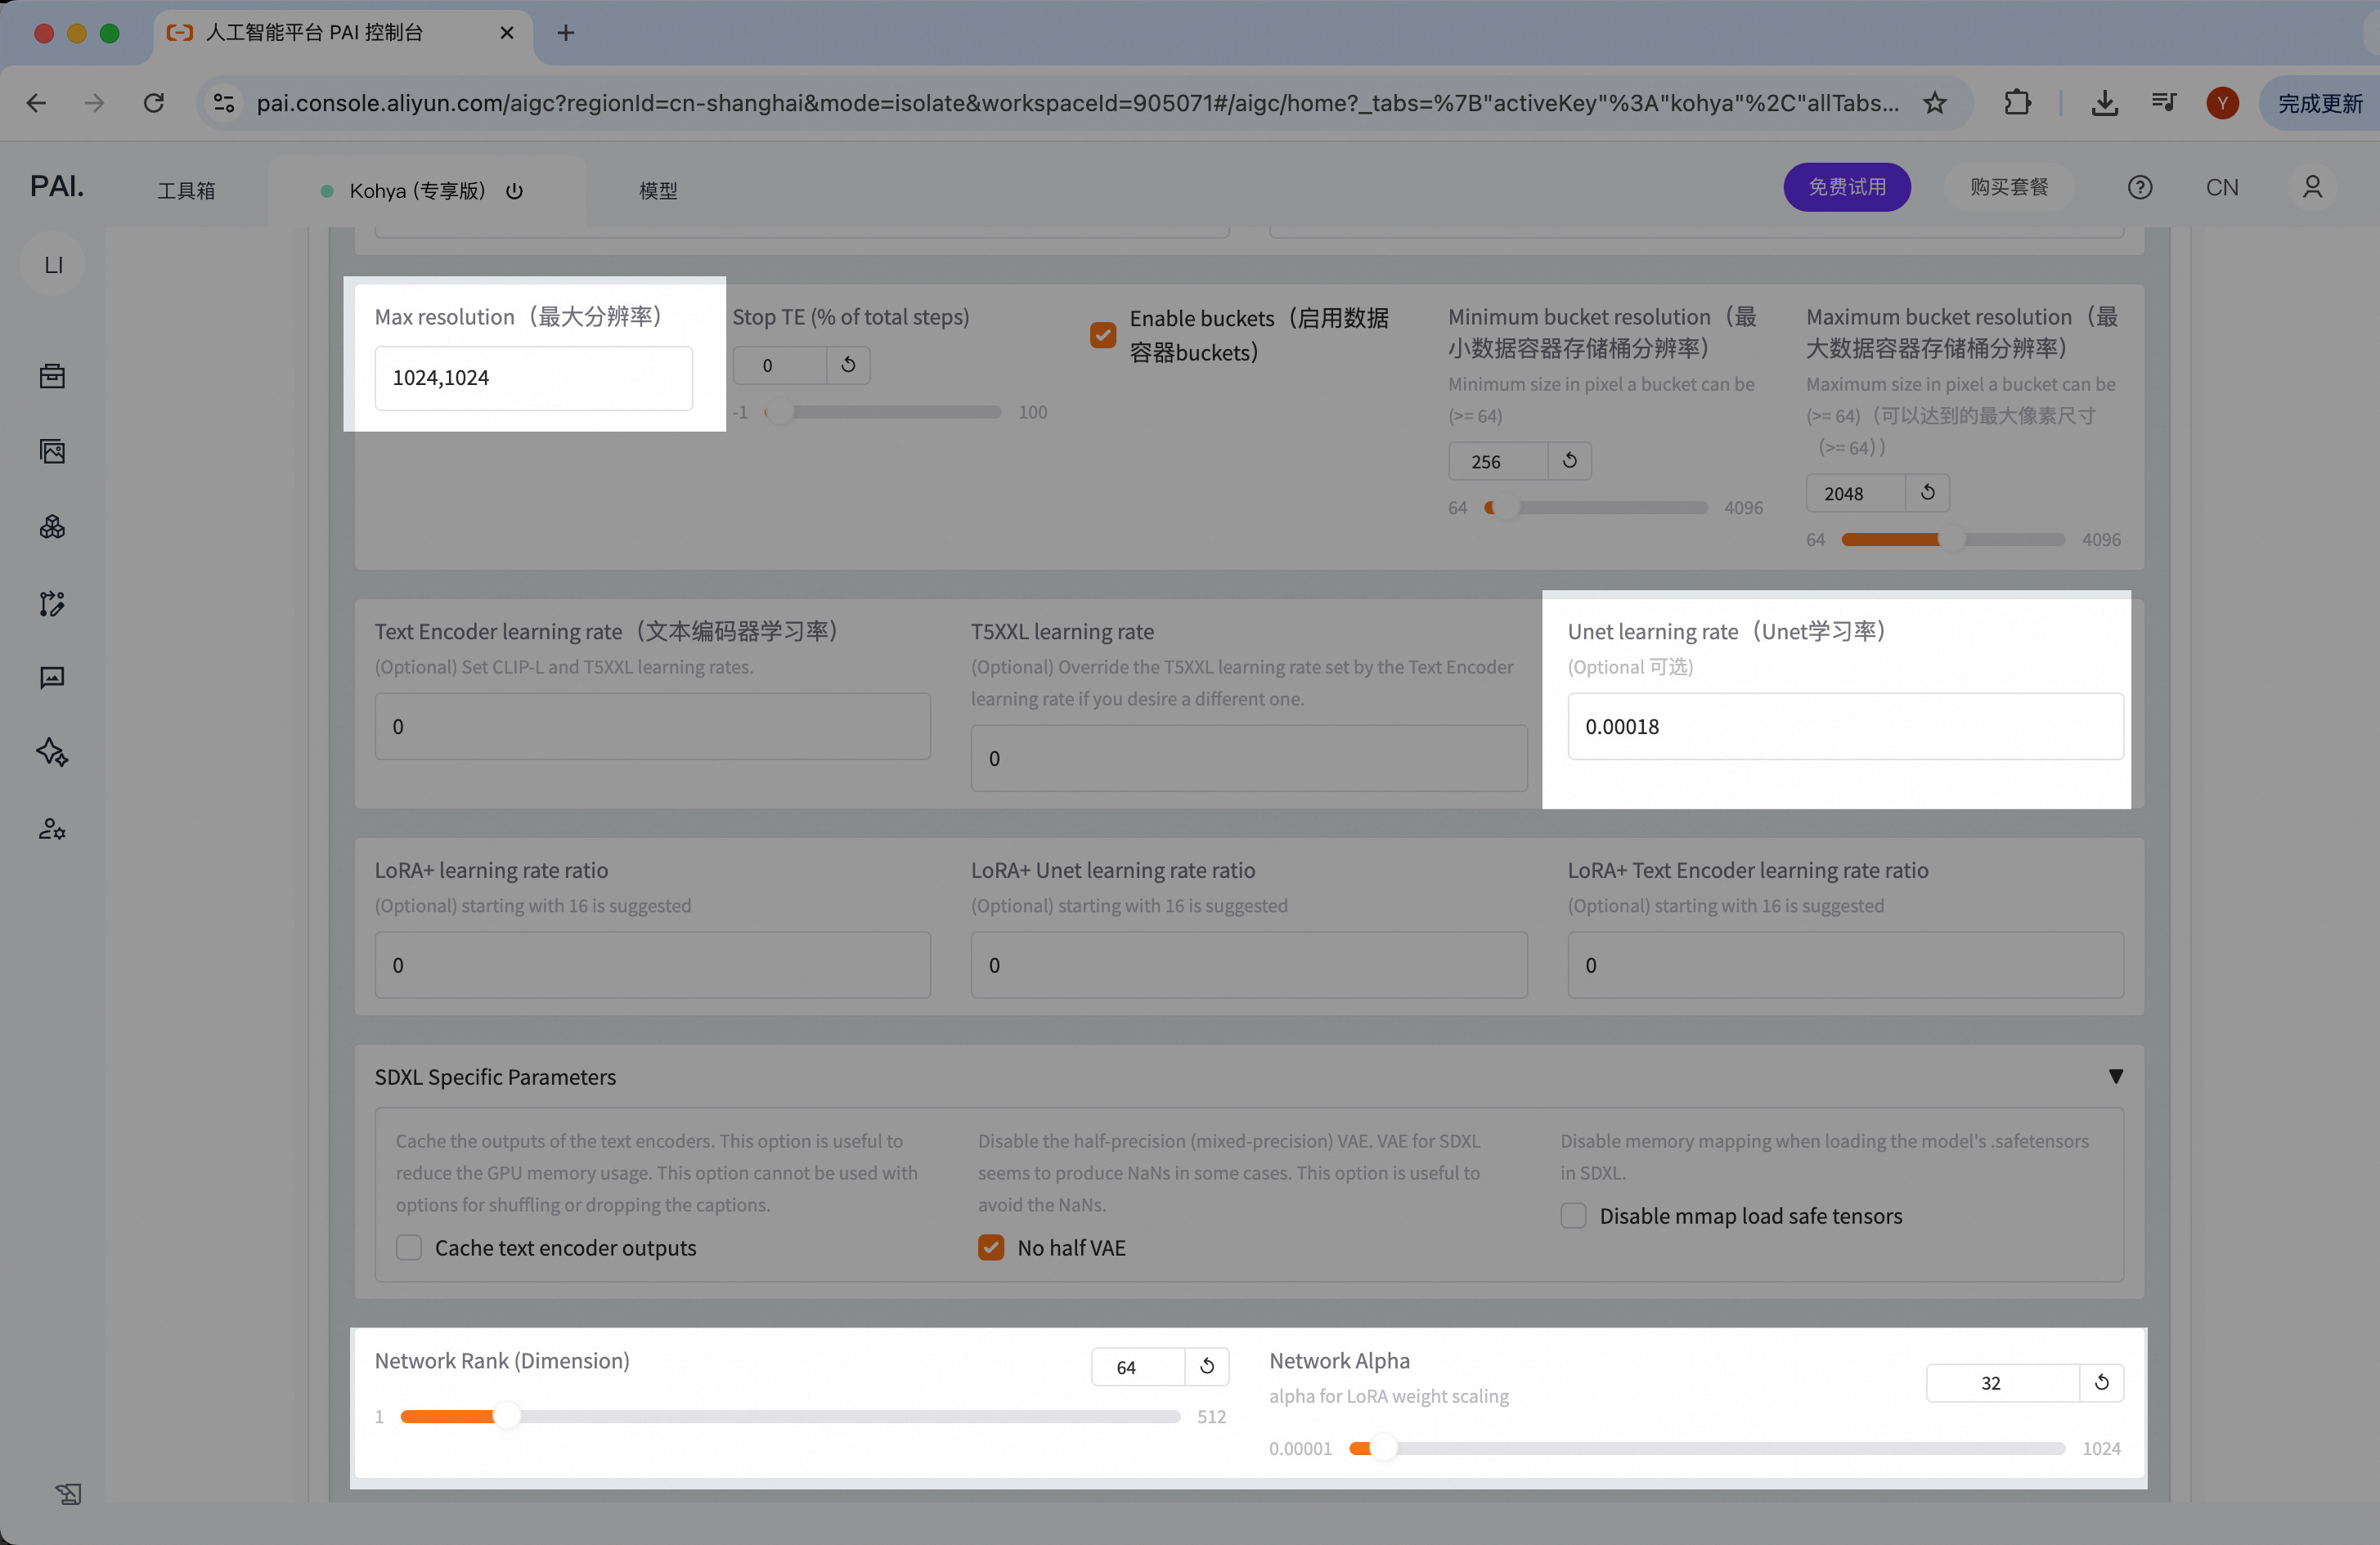
Task: Click the 购买套餐 button
Action: (x=2008, y=187)
